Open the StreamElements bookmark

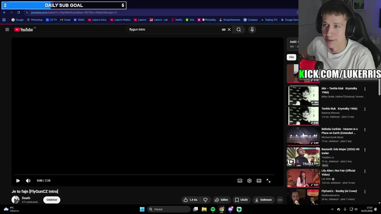[229, 20]
